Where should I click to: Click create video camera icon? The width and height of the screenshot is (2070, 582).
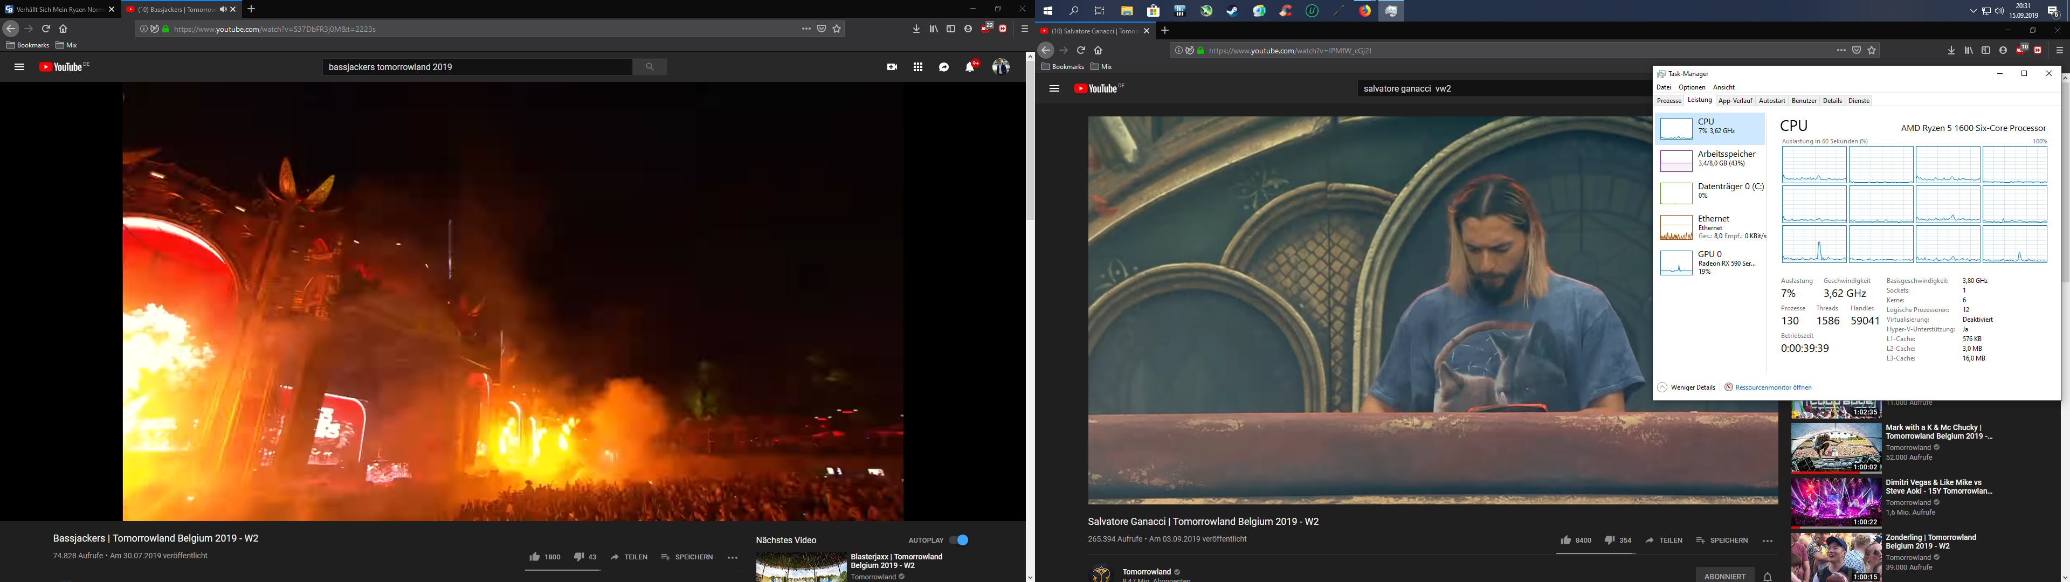click(892, 67)
